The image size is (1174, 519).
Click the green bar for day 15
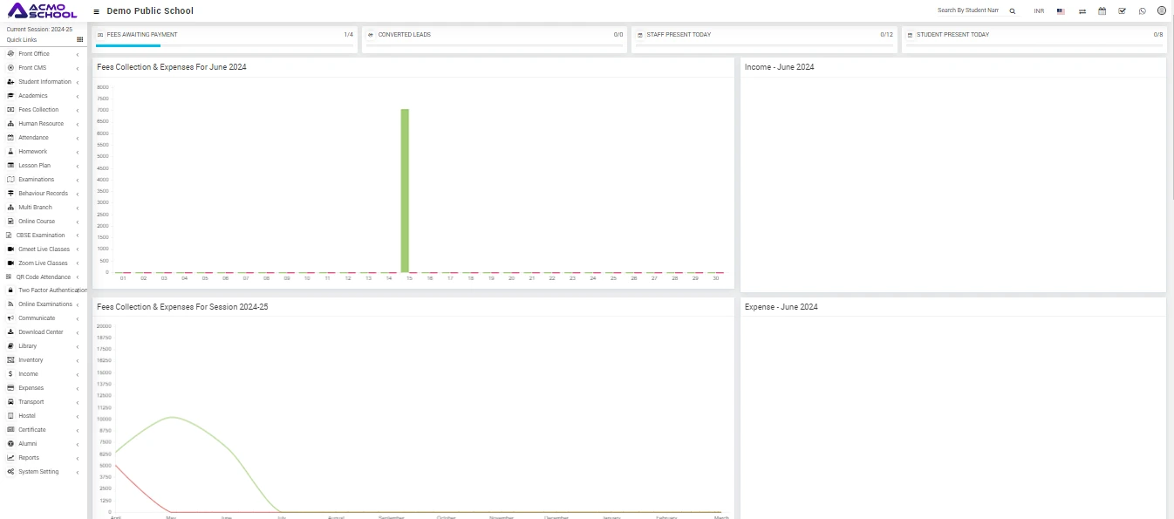405,190
